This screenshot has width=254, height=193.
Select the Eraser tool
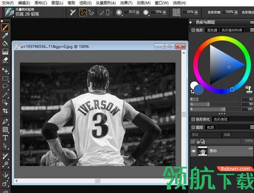(5, 60)
